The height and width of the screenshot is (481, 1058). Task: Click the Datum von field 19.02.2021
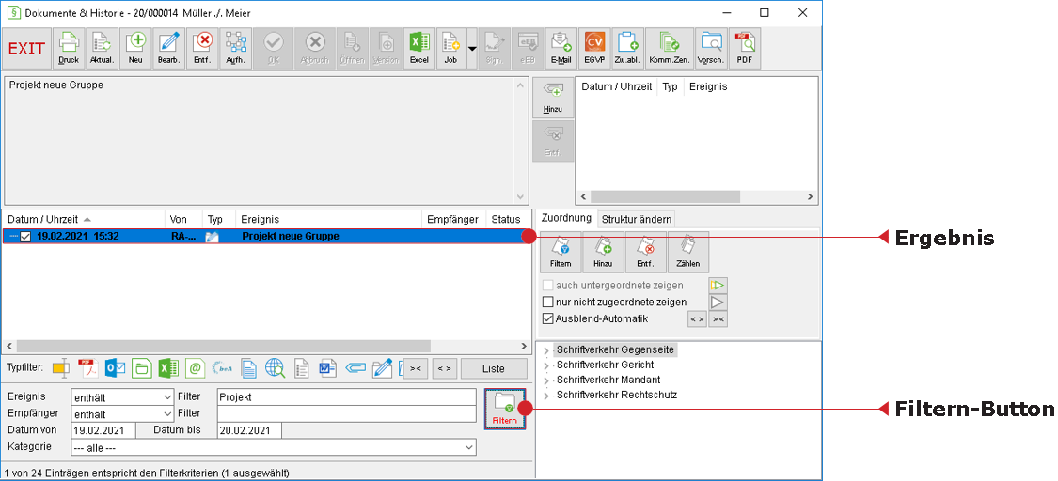(x=103, y=430)
